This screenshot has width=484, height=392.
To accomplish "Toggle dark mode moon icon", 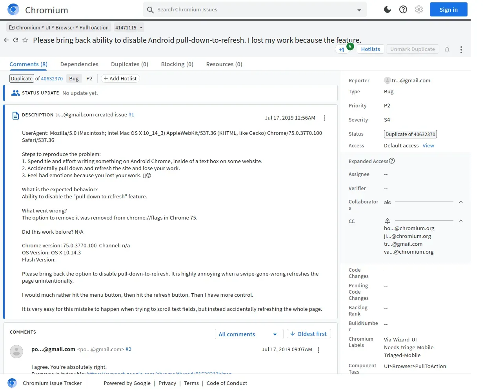I will pyautogui.click(x=388, y=9).
